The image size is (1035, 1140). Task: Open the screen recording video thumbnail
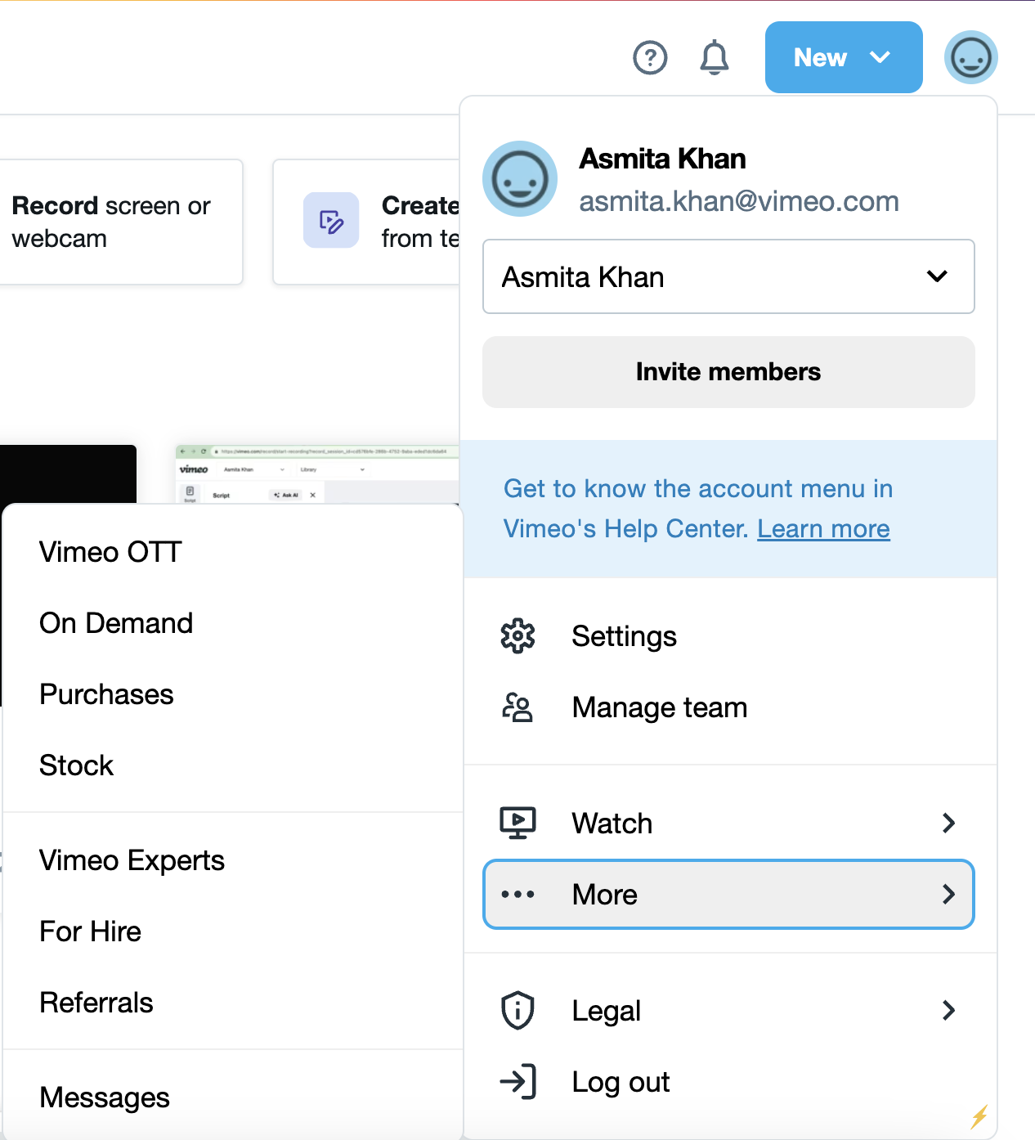tap(317, 474)
